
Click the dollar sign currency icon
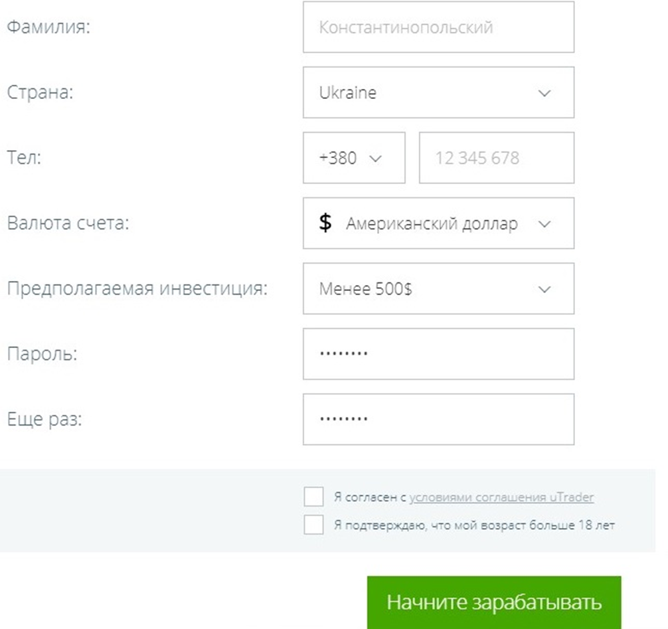click(x=325, y=223)
